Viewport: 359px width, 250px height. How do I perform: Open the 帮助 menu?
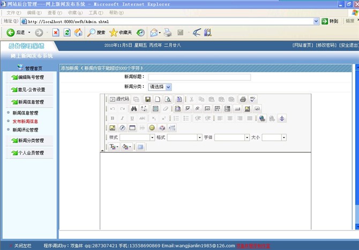[x=116, y=13]
